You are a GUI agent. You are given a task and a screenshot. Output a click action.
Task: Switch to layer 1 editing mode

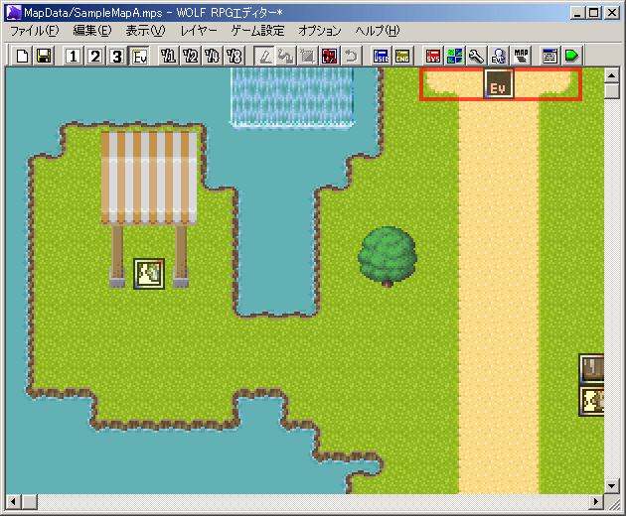click(74, 56)
